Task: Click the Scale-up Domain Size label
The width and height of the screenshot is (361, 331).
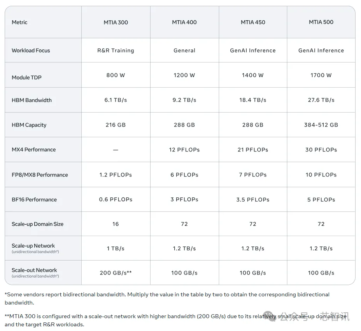Action: [x=37, y=224]
